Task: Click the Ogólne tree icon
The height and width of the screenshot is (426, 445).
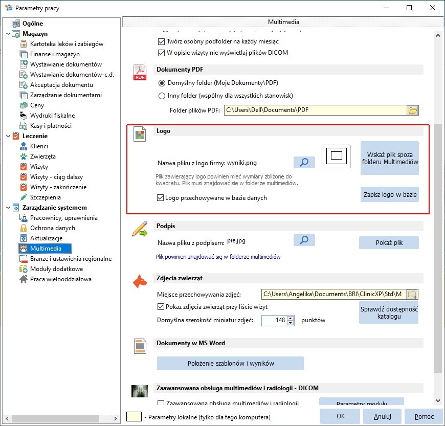Action: (16, 24)
